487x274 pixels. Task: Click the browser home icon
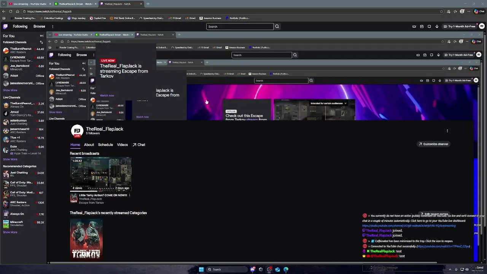[x=18, y=11]
